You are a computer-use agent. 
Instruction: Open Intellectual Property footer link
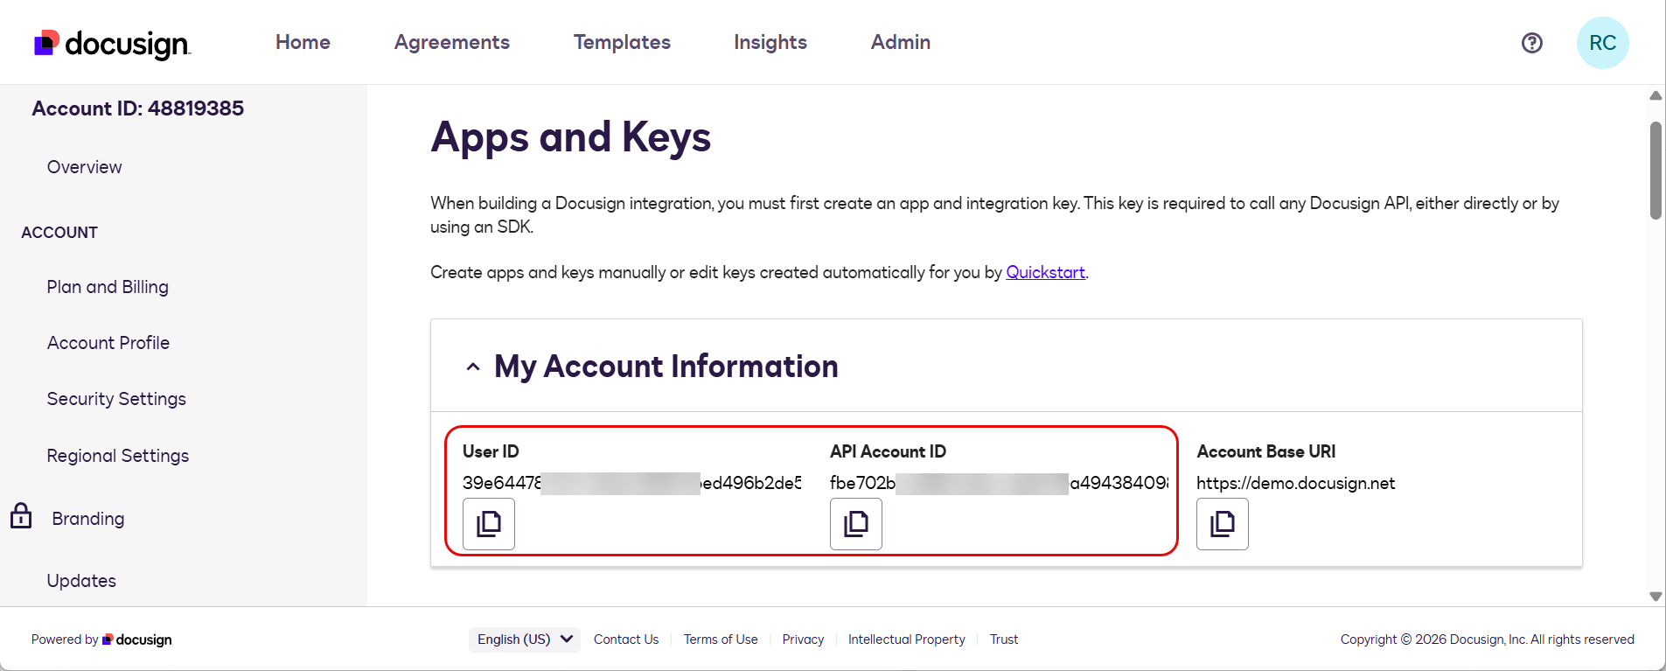(x=907, y=640)
